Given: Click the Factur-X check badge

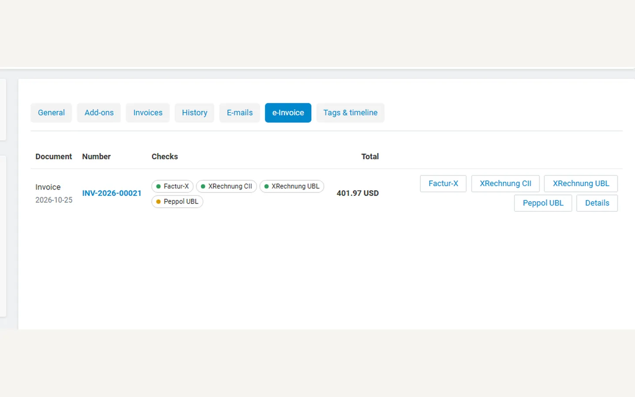Looking at the screenshot, I should click(172, 186).
